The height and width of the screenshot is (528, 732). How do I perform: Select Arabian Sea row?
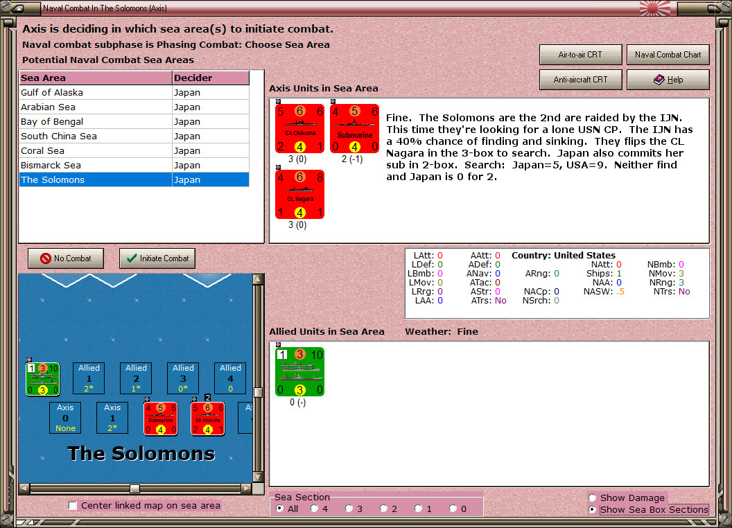pos(134,107)
